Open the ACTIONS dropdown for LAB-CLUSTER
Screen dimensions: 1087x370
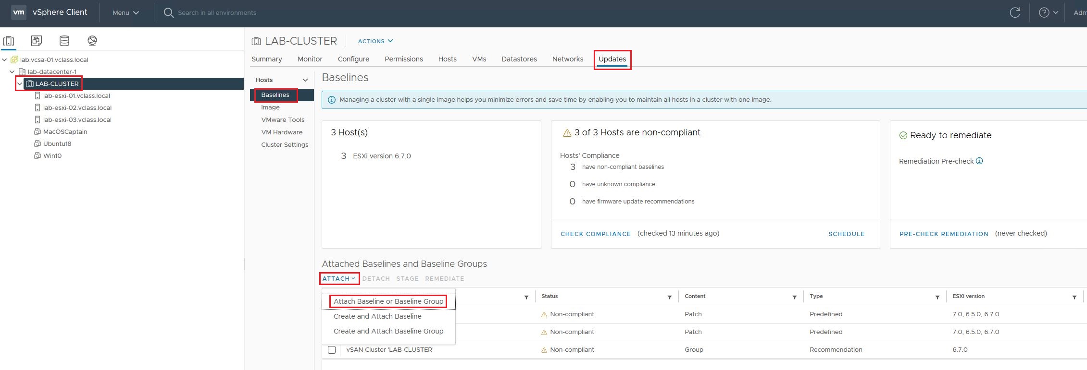click(x=375, y=41)
